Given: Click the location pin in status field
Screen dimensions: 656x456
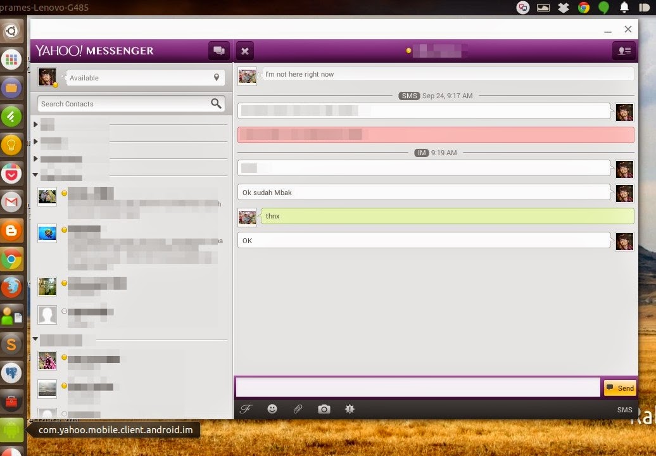Looking at the screenshot, I should click(x=217, y=77).
